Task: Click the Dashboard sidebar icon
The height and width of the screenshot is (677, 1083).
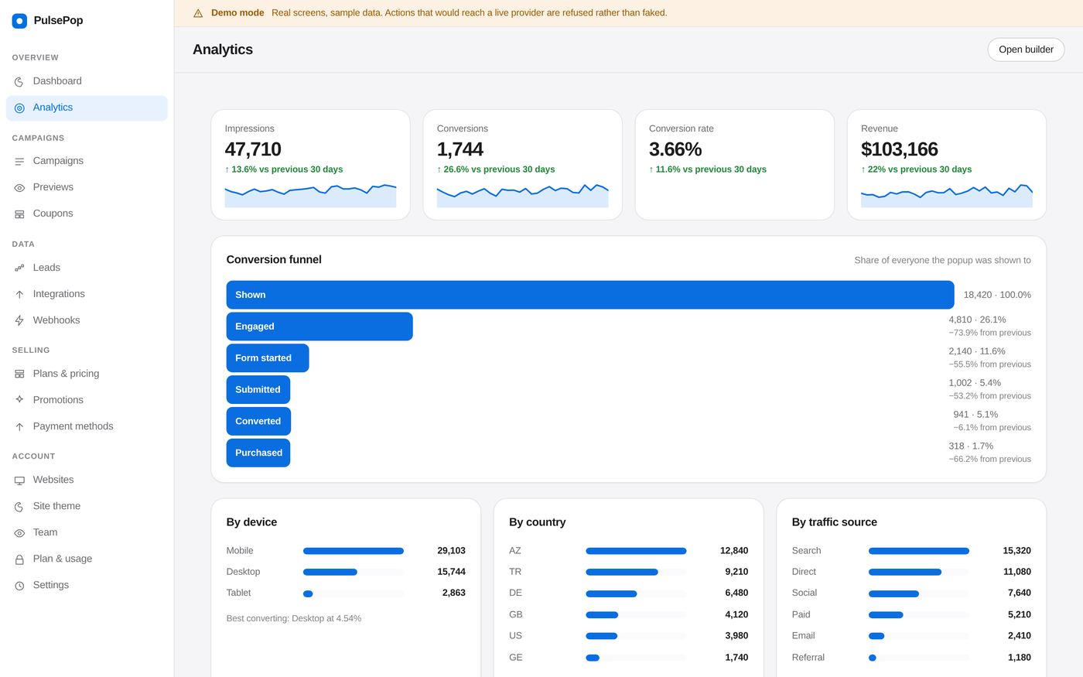Action: [x=19, y=81]
